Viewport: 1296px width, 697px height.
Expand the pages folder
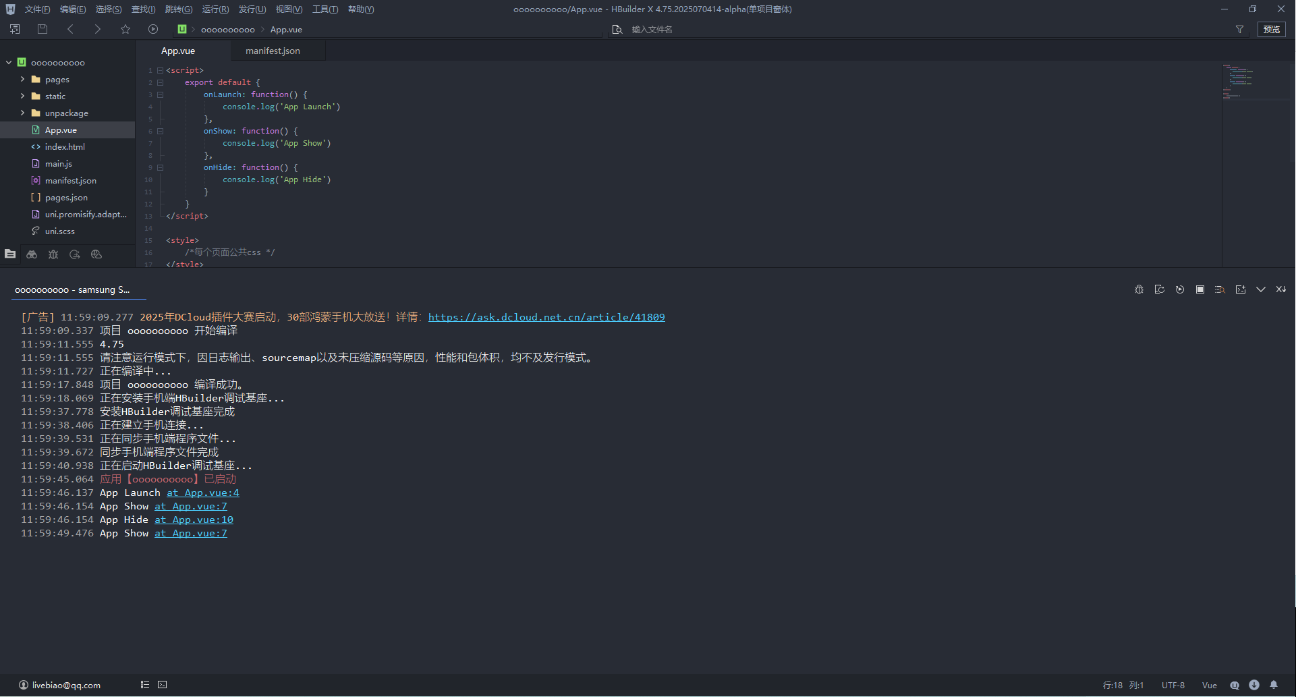22,79
